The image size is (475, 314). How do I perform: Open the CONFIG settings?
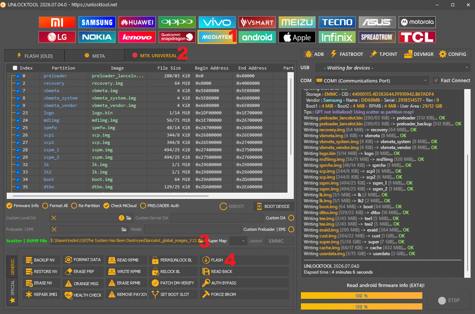pos(453,54)
